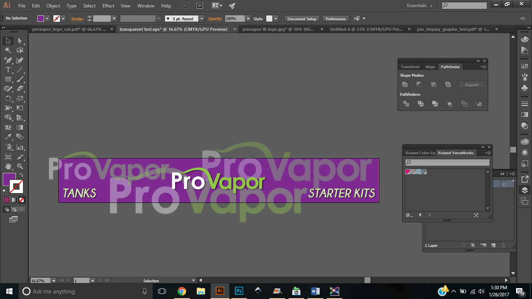Choose the Rotate tool
This screenshot has height=299, width=532.
click(8, 98)
